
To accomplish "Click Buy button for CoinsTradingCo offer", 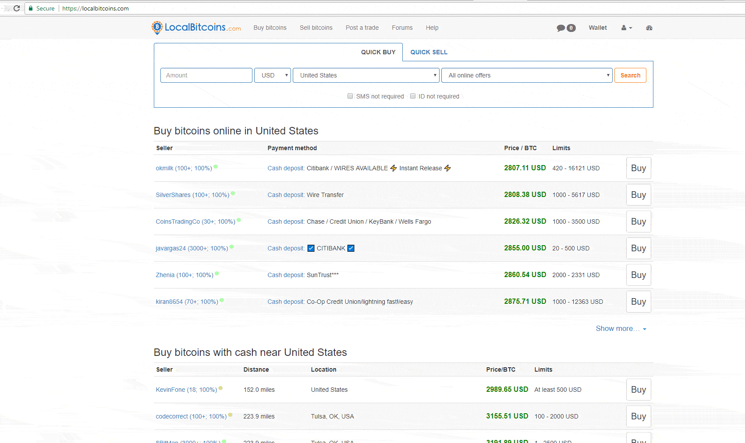I will click(x=639, y=221).
